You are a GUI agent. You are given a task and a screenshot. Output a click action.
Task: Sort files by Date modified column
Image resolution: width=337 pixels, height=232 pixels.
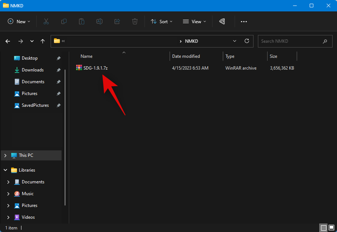click(186, 56)
